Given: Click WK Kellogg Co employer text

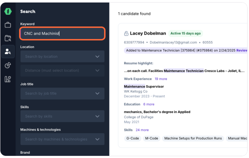Looking at the screenshot, I should coord(136,91).
